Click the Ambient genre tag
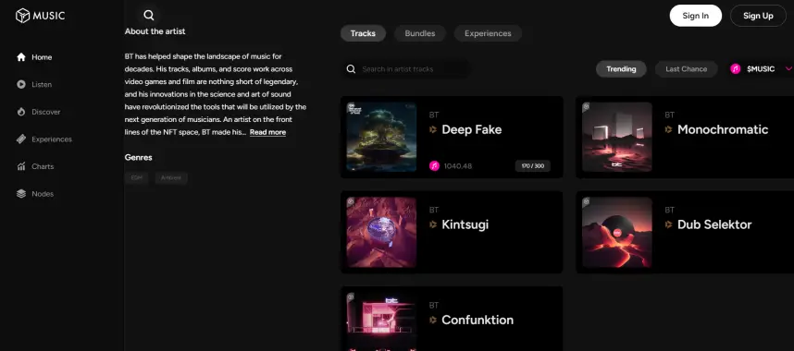The height and width of the screenshot is (351, 794). click(171, 178)
